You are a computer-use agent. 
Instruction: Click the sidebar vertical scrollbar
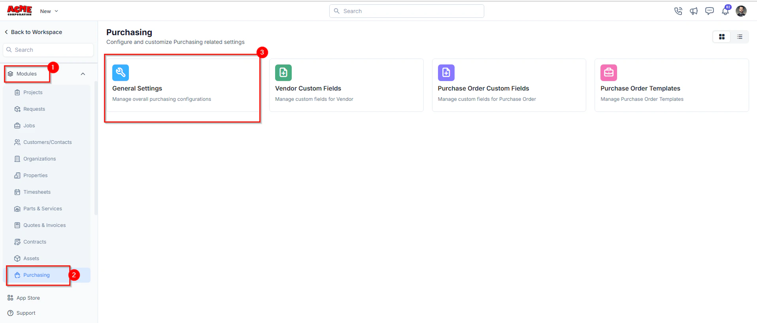click(96, 148)
